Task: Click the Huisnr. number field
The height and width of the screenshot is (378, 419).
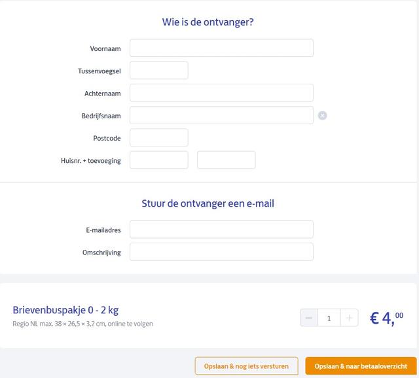Action: click(159, 160)
